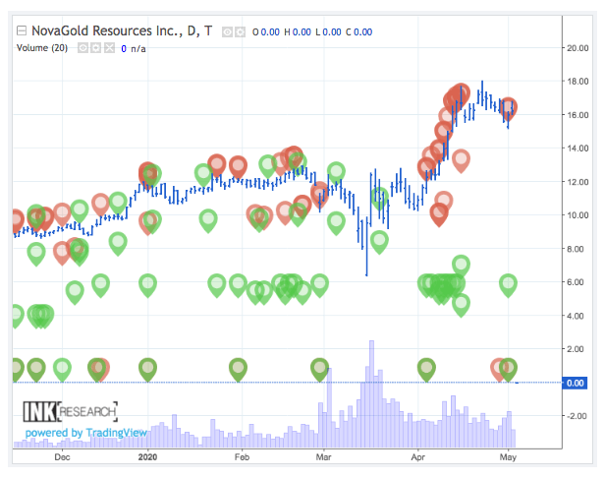Select the green marker near 9.70 in late January

tap(208, 221)
